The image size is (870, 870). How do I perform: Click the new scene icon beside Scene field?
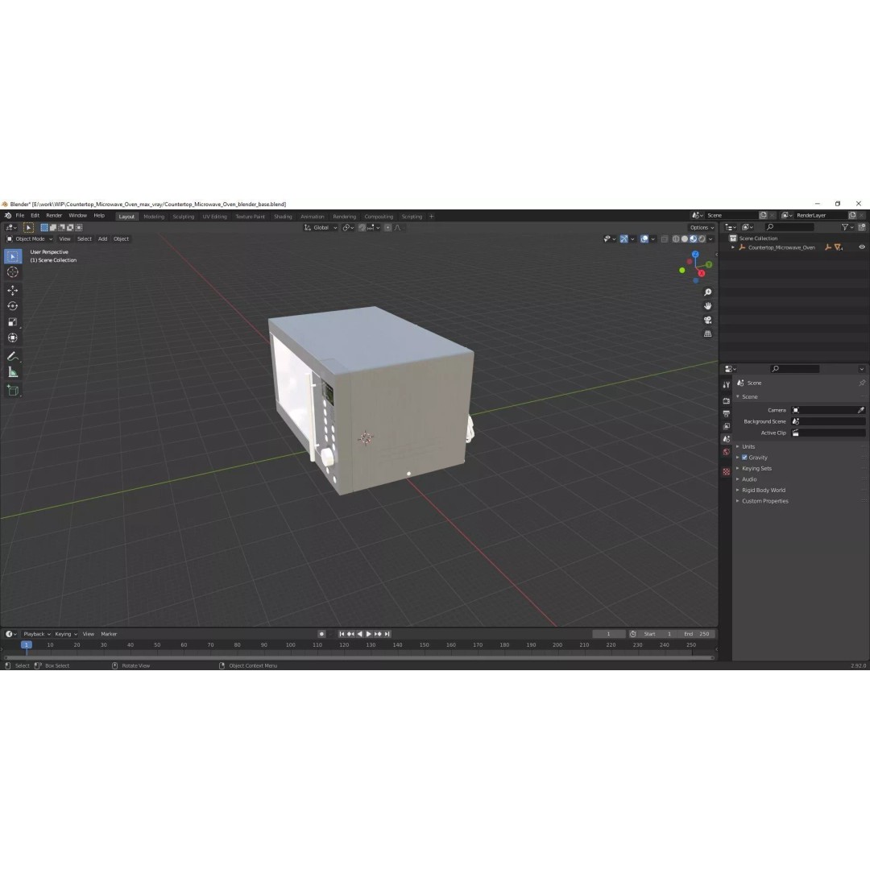point(763,215)
